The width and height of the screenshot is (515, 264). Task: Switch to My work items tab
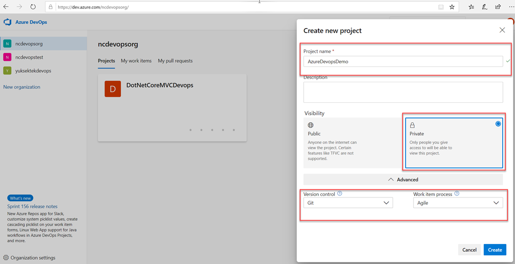point(136,61)
